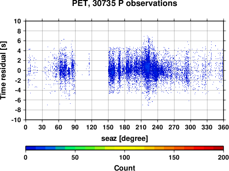229x171 pixels.
Task: Click the y-axis tick label 0
Action: 19,70
